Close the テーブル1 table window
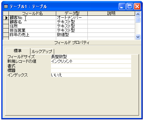 137,7
